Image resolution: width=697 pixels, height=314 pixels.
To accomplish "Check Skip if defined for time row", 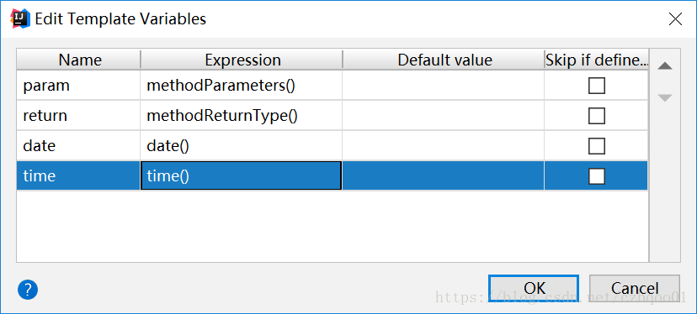I will click(597, 176).
